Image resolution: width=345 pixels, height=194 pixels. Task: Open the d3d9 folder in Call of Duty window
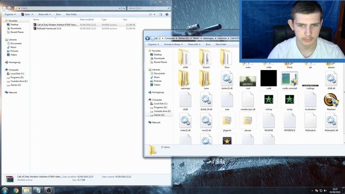(x=185, y=58)
